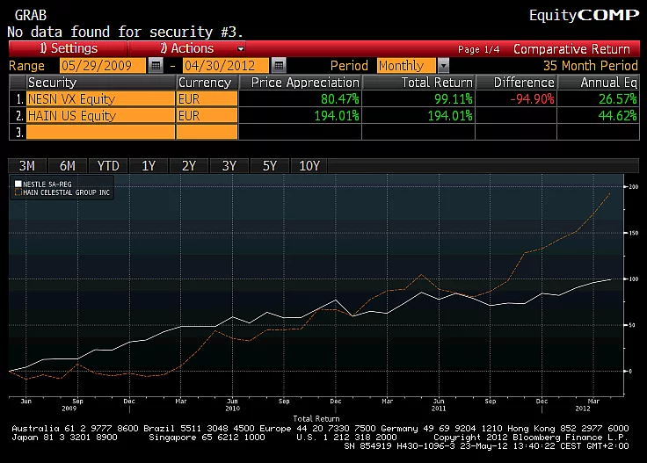This screenshot has height=463, width=647.
Task: Expand the Actions menu arrow
Action: coord(241,49)
